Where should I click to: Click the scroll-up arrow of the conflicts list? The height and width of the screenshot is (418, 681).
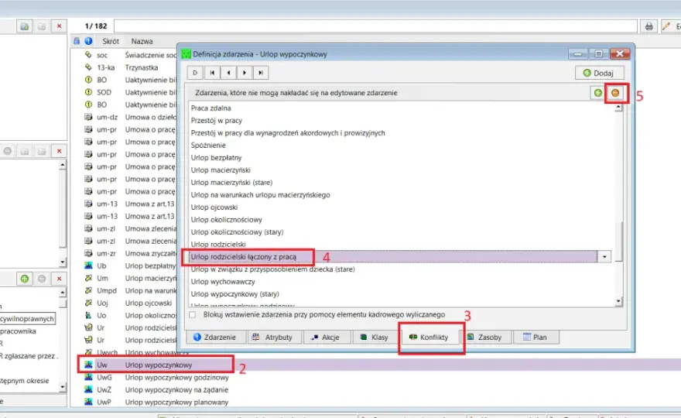click(x=618, y=108)
